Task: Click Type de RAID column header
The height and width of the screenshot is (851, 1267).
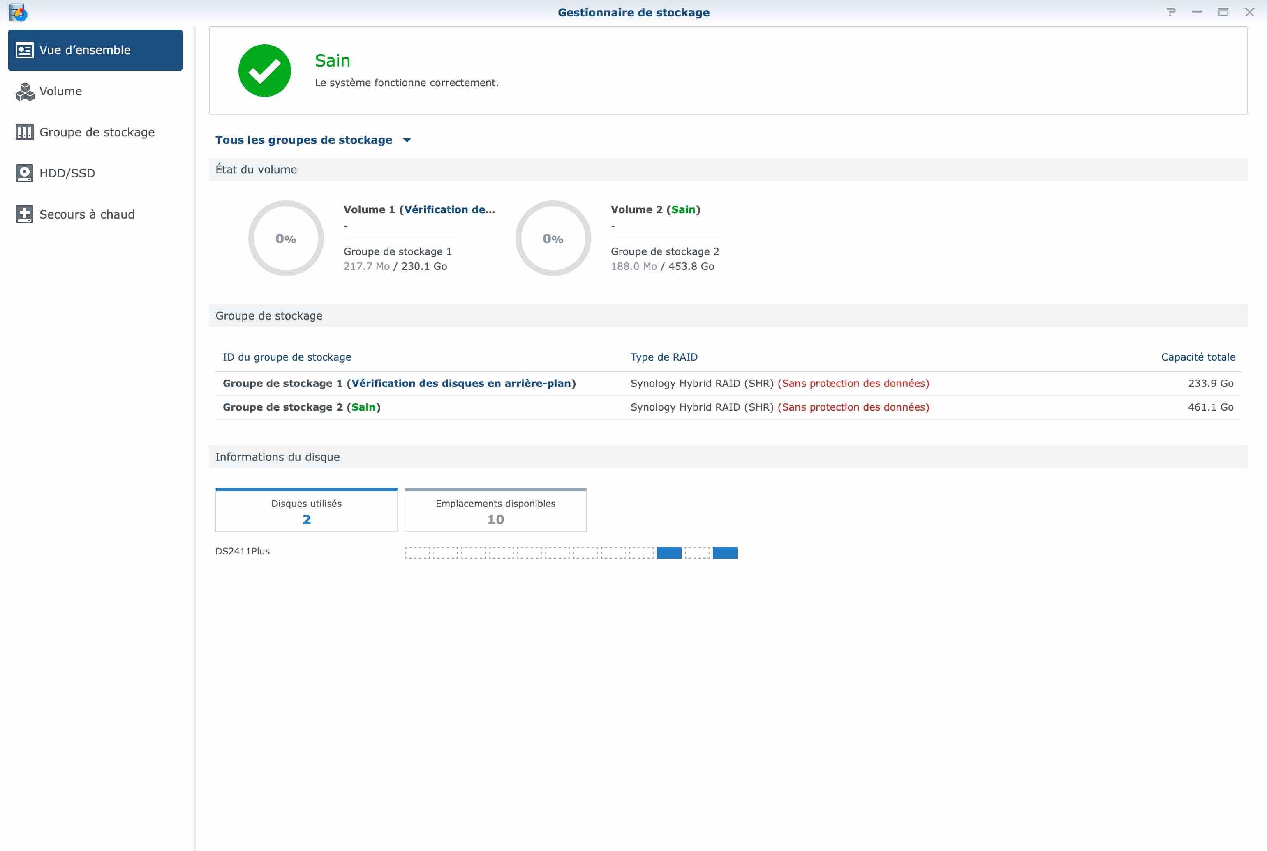Action: tap(664, 357)
